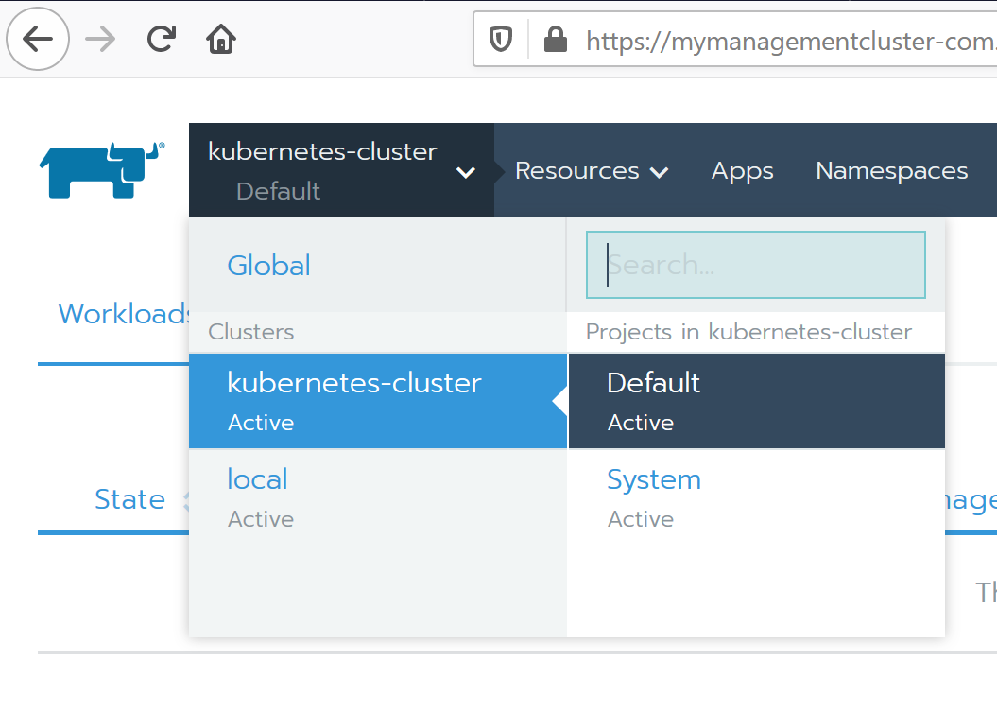Switch to the System project

(654, 496)
